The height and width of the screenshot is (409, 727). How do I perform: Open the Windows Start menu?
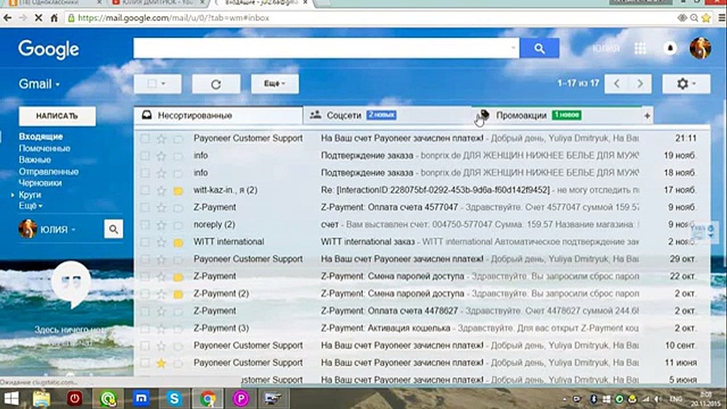[x=11, y=399]
